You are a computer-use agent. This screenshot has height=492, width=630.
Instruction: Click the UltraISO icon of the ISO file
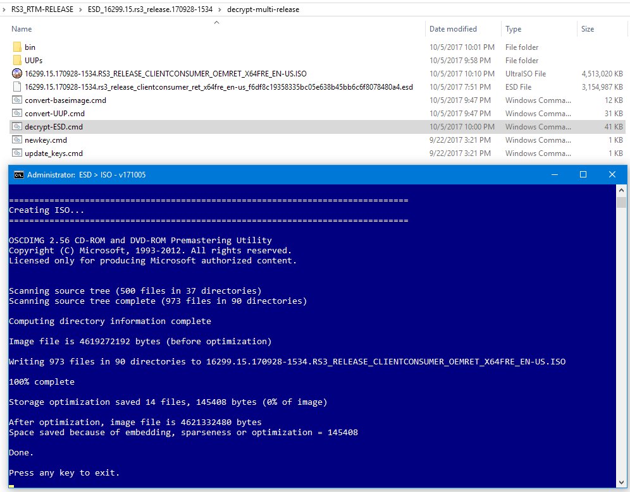(17, 73)
